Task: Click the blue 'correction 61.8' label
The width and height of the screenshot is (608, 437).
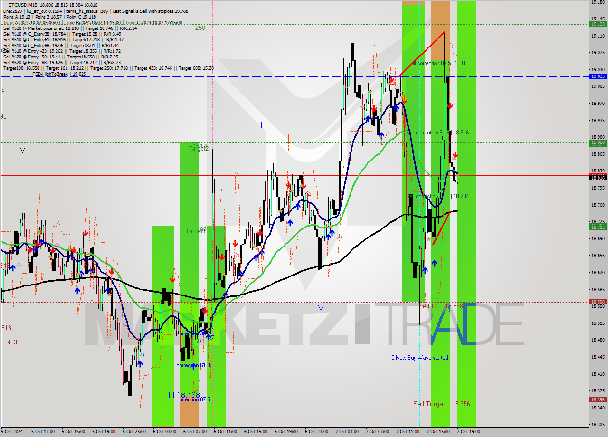Action: (193, 365)
